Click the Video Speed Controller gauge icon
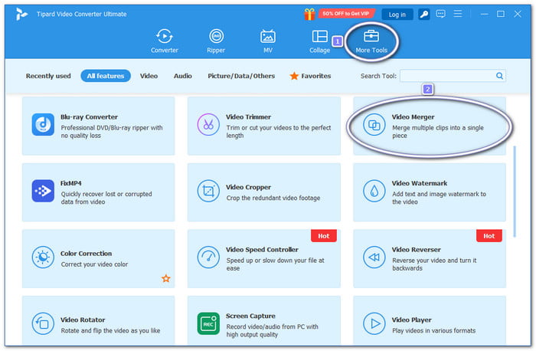The width and height of the screenshot is (536, 351). pos(208,258)
